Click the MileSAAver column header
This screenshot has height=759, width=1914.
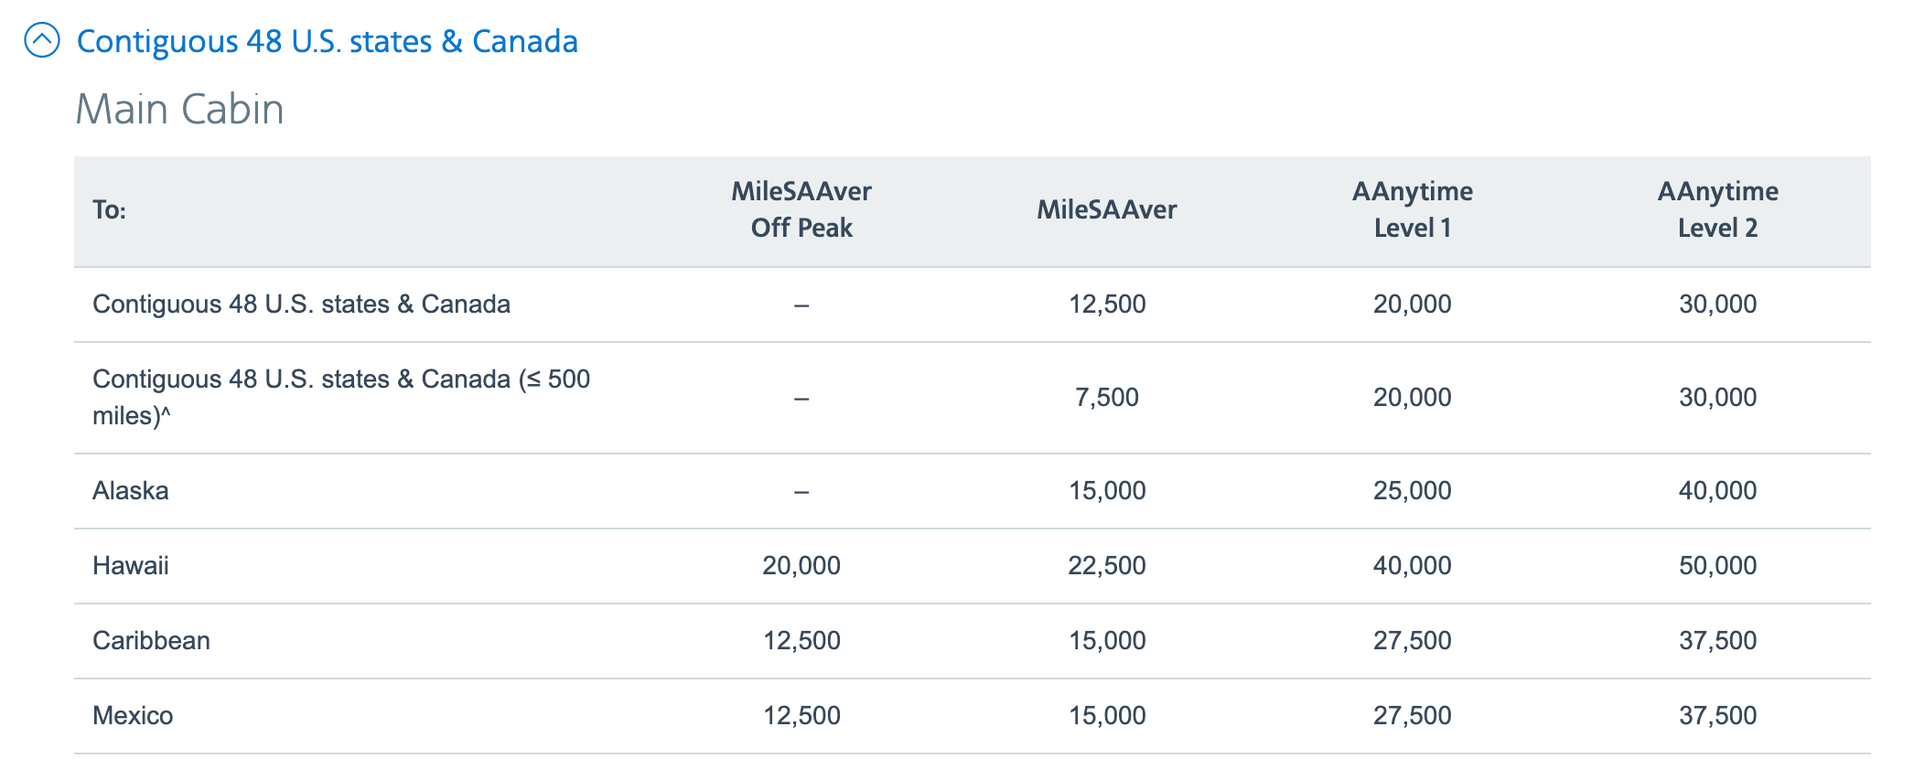[x=1107, y=209]
